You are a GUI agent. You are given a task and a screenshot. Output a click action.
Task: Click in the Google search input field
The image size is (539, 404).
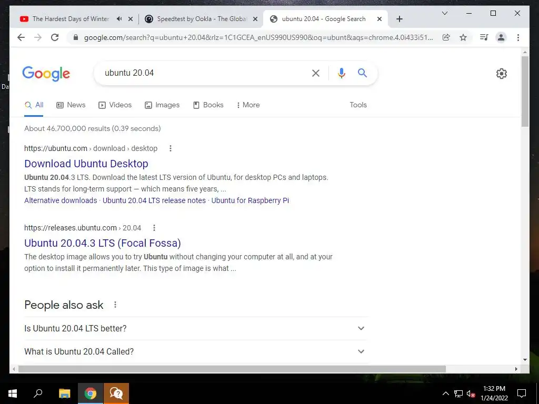(203, 73)
